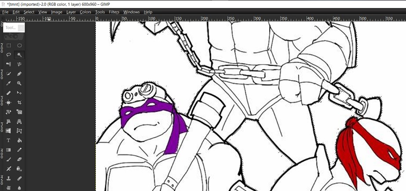Screen dimensions: 406x191
Task: Select the Foreground Select tool
Action: pyautogui.click(x=8, y=74)
